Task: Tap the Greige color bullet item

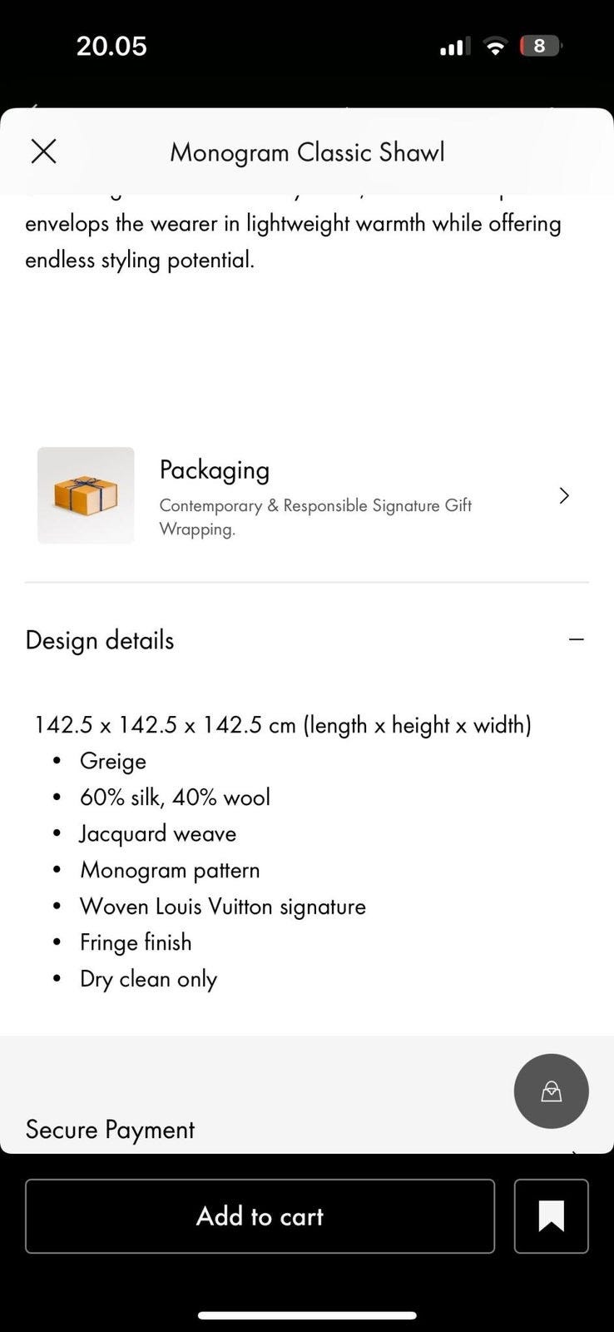Action: click(113, 761)
